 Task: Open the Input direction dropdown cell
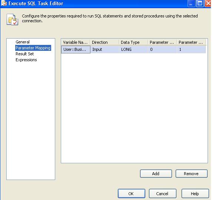click(x=105, y=49)
